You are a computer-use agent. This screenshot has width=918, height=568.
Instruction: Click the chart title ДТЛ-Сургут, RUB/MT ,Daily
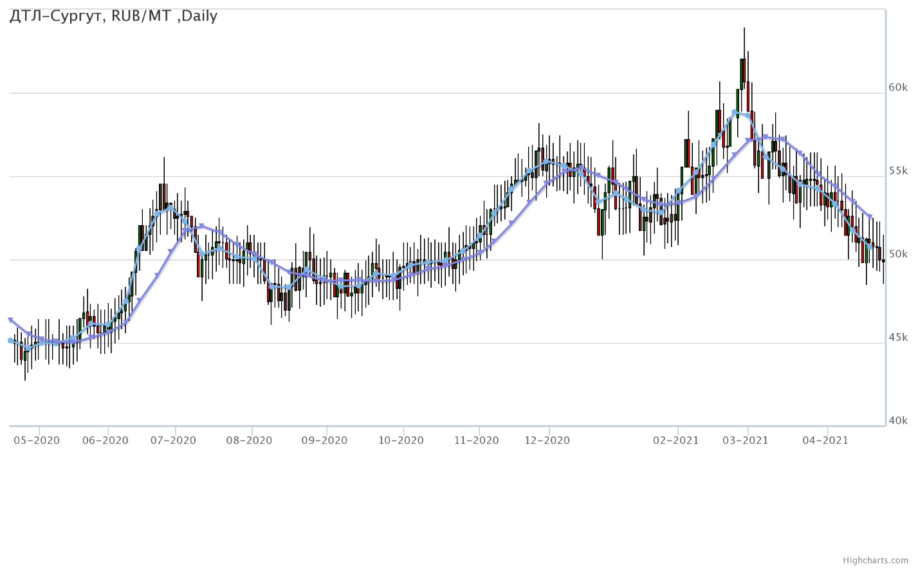pos(113,16)
